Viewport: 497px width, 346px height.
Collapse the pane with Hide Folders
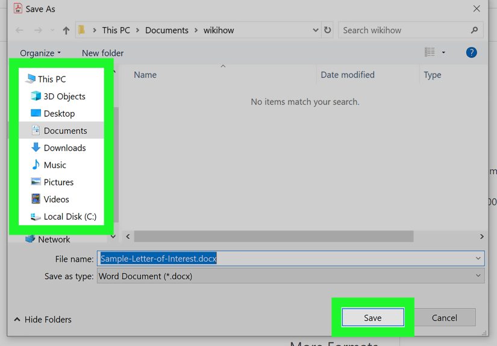43,320
